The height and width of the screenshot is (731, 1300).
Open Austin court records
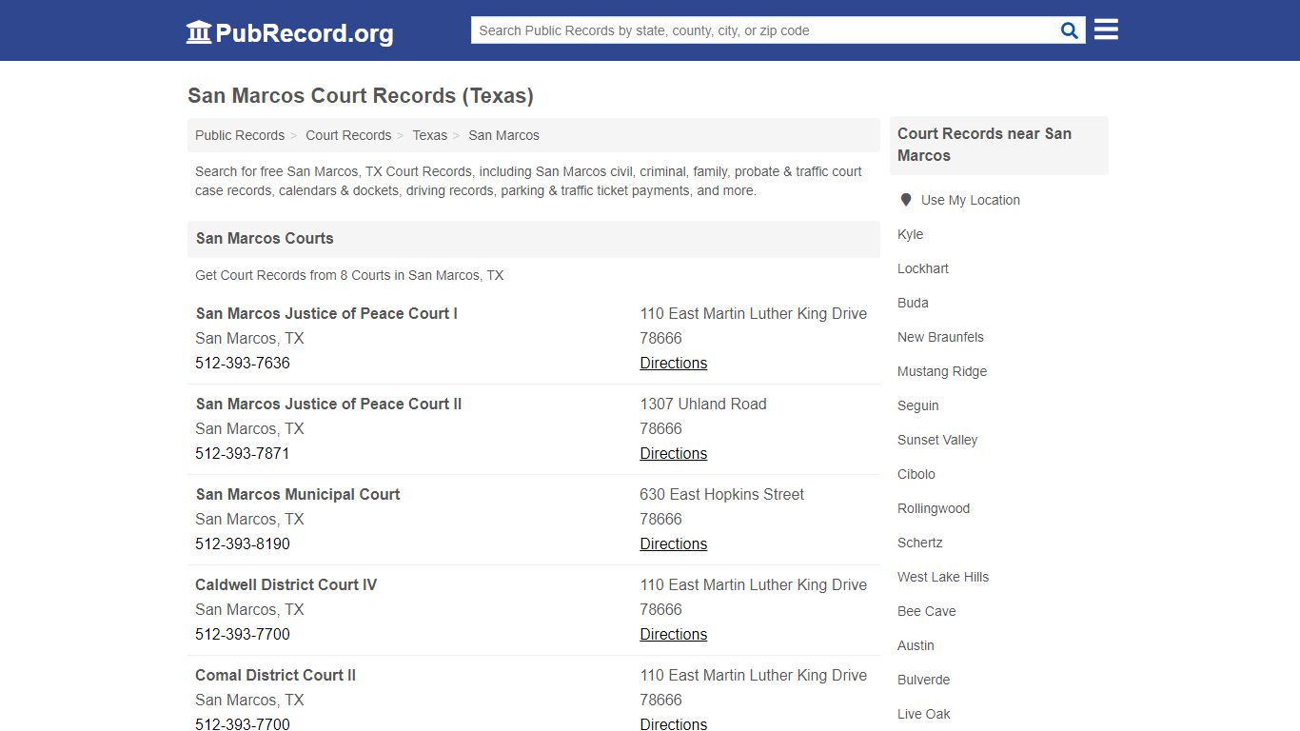[x=916, y=645]
